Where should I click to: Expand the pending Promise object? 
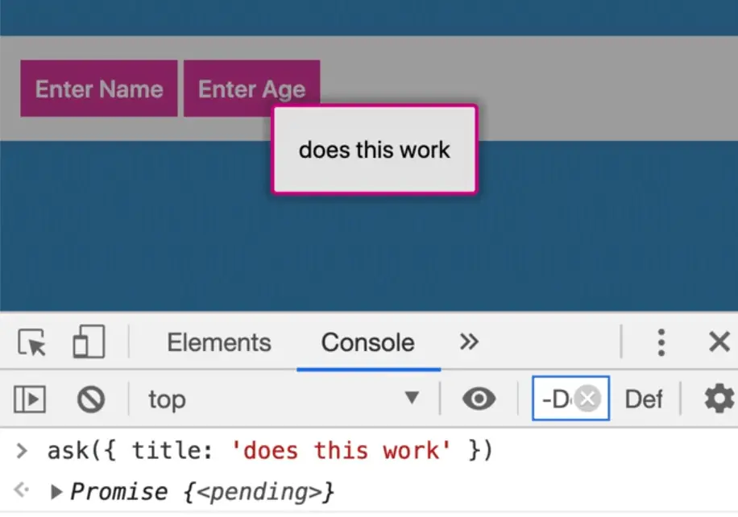(56, 491)
